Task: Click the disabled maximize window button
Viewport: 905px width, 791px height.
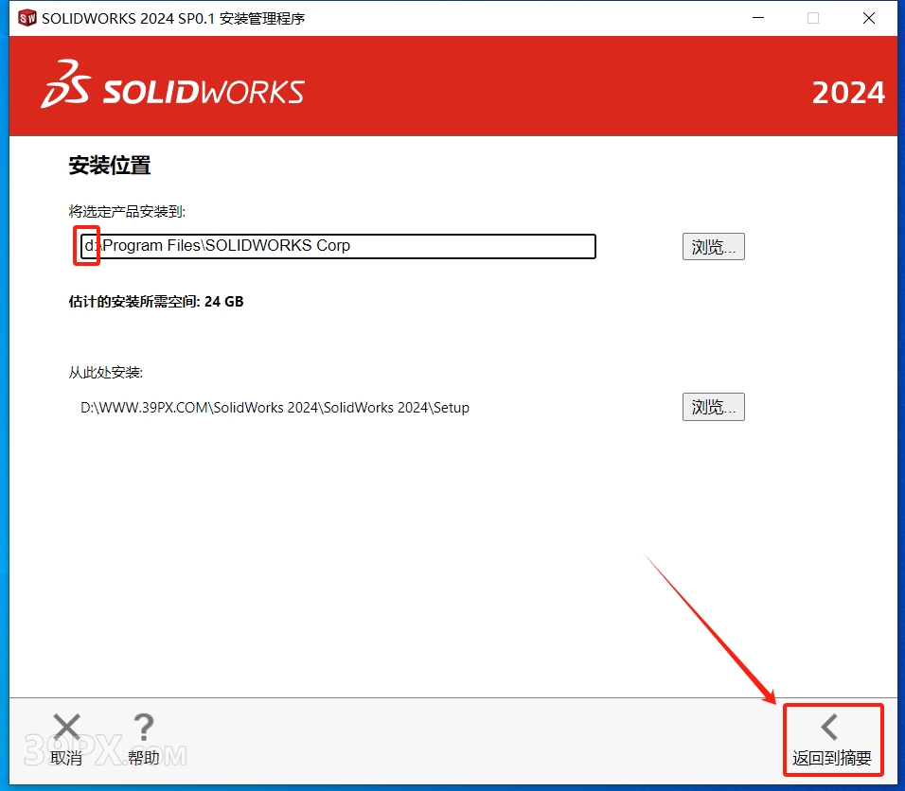Action: click(812, 18)
